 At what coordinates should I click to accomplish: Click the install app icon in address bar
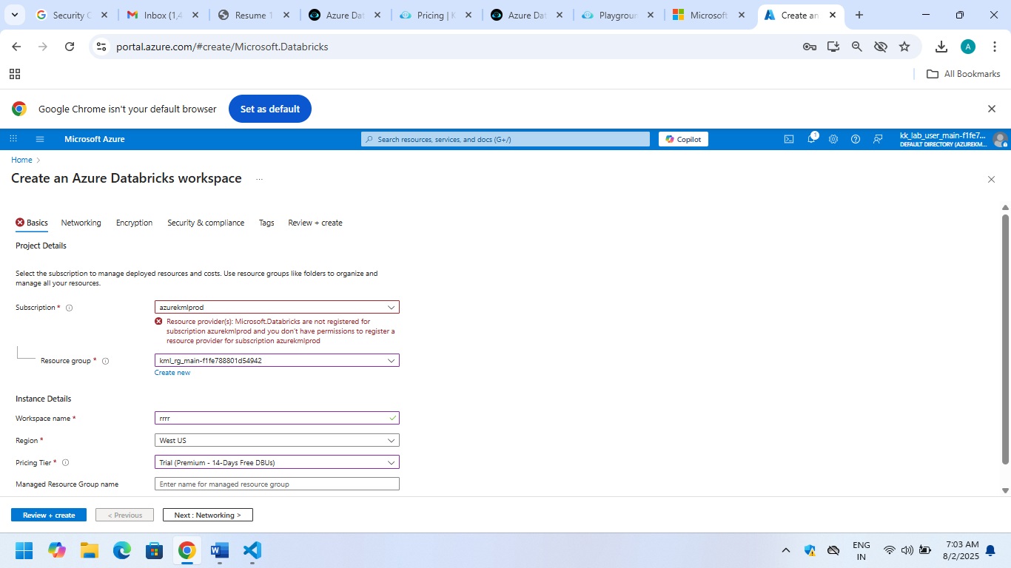pyautogui.click(x=833, y=47)
